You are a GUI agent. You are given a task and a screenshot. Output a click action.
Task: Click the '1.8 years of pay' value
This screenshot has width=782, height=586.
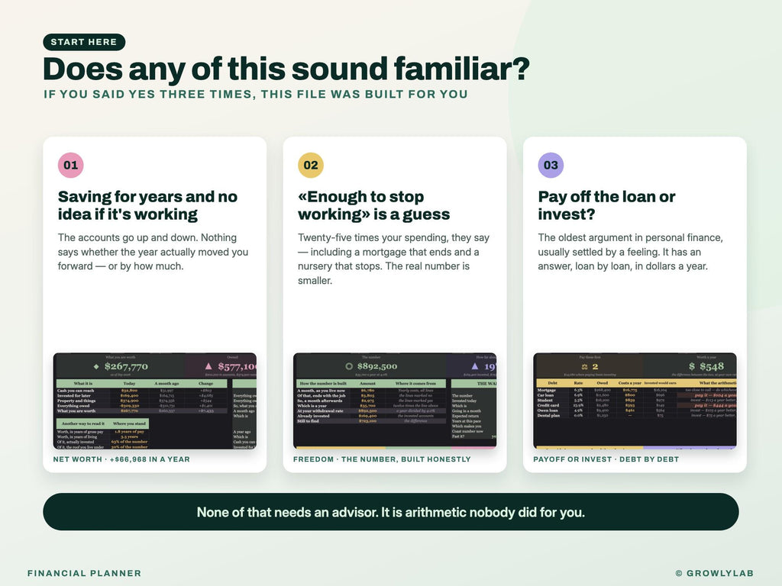click(129, 432)
